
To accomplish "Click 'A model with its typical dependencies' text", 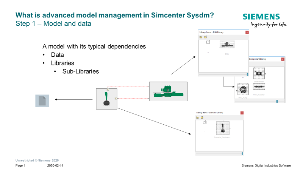I will (x=94, y=46).
